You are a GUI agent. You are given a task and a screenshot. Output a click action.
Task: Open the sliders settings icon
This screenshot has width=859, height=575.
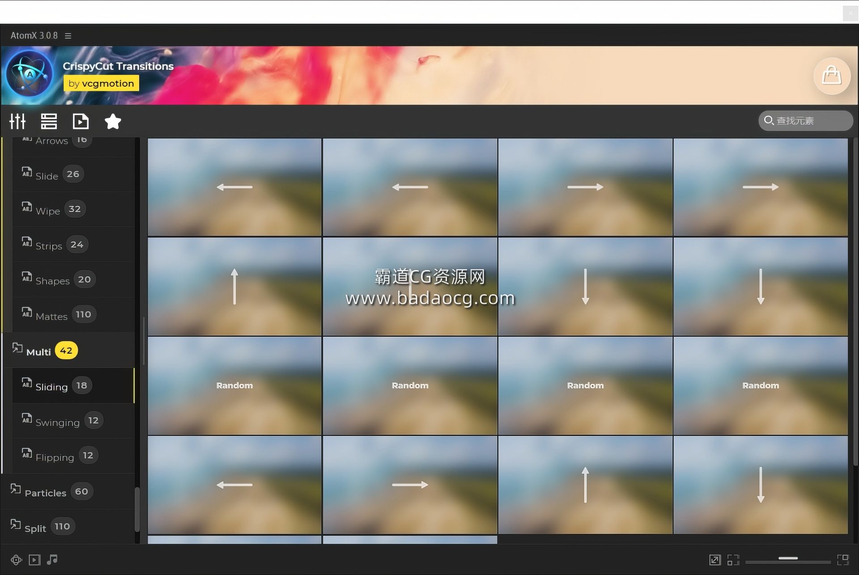coord(18,121)
